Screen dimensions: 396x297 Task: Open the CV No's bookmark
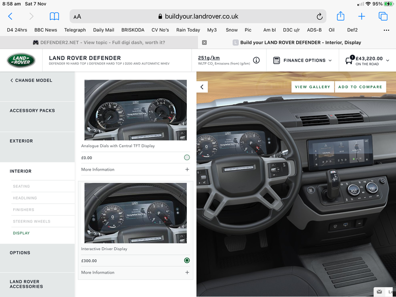[160, 30]
